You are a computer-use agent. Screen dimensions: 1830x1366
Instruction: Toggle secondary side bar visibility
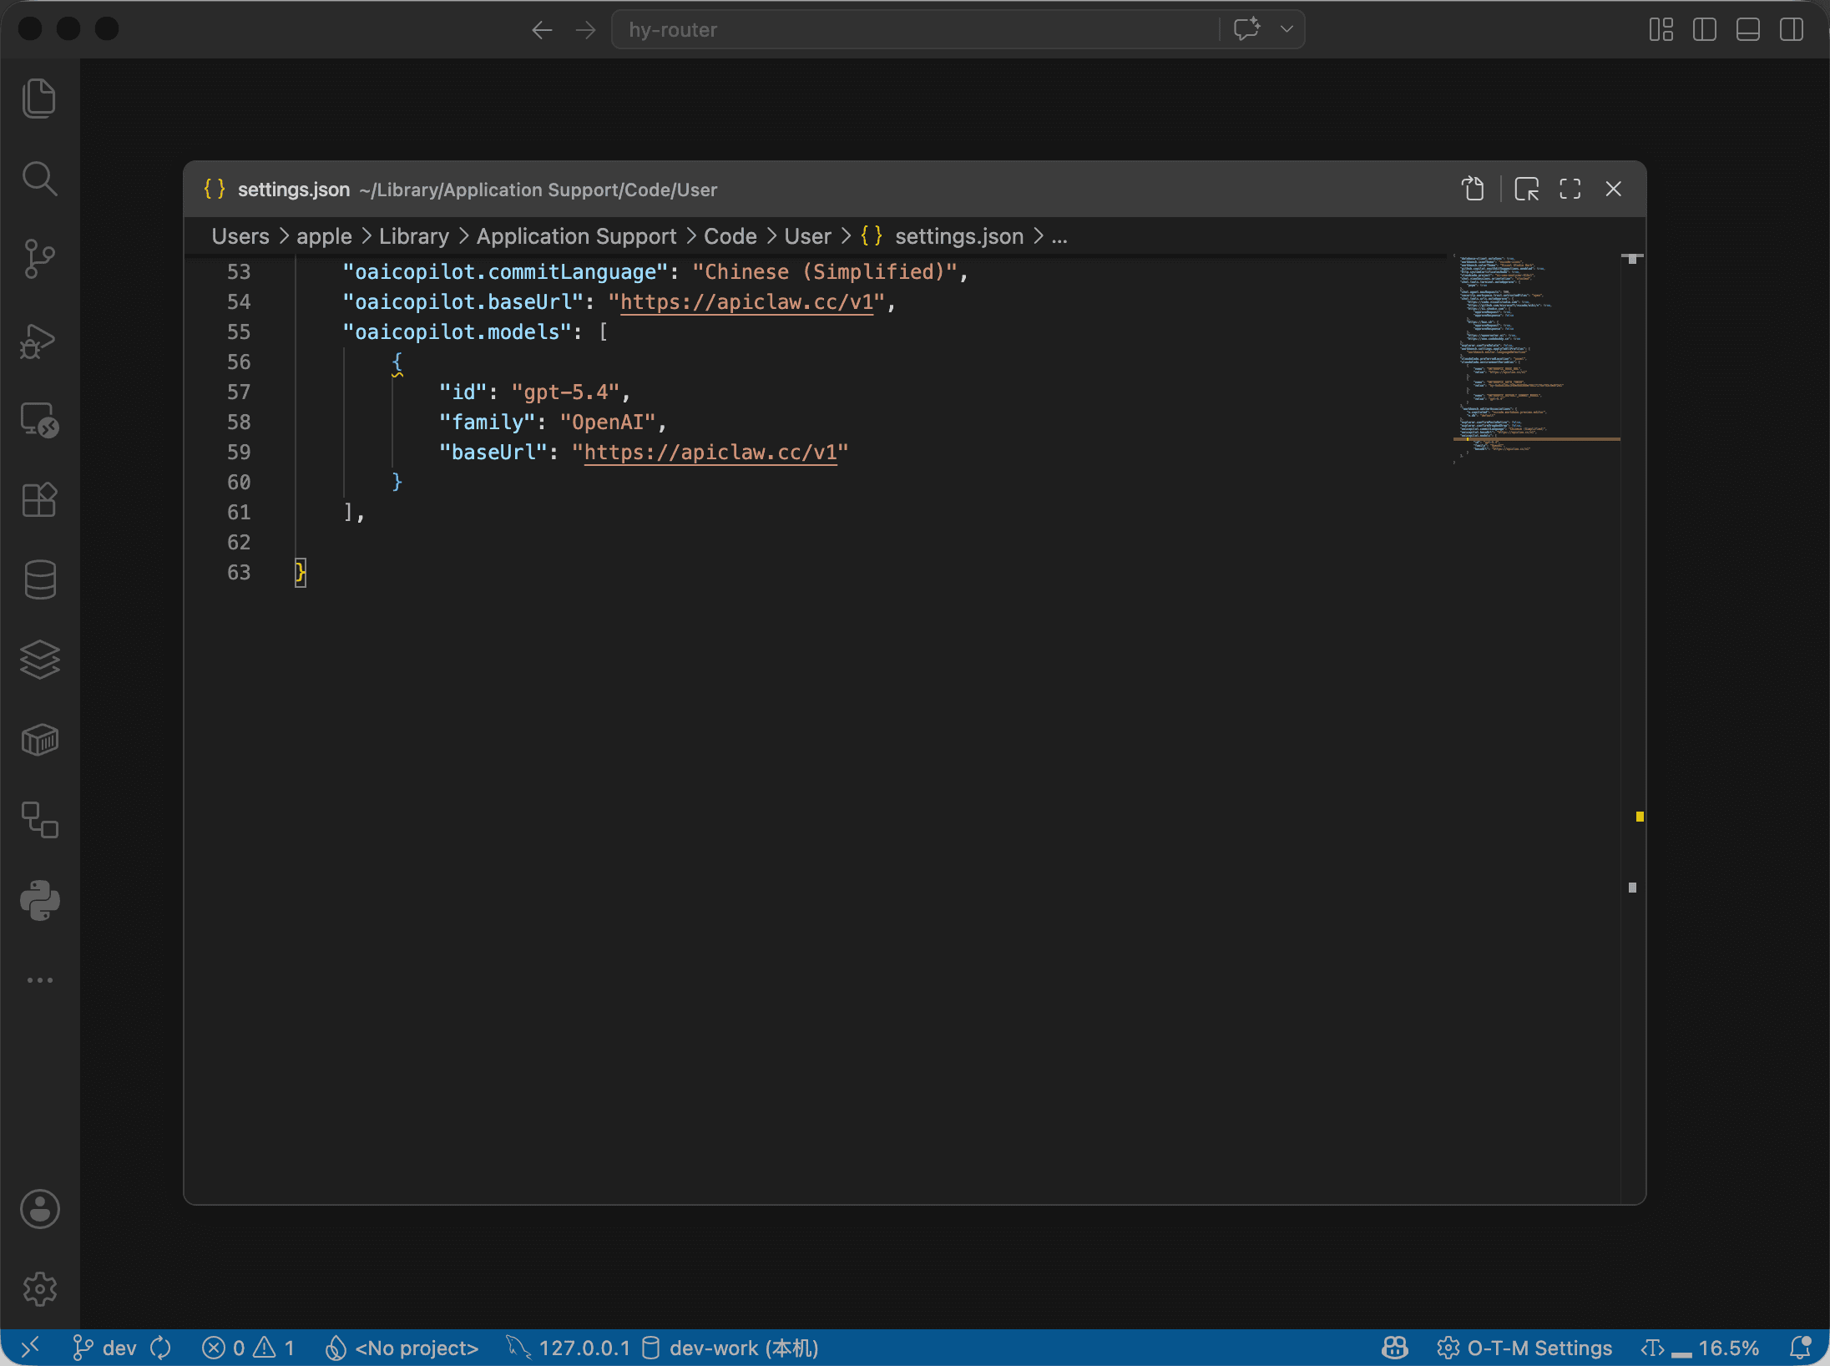click(1792, 30)
